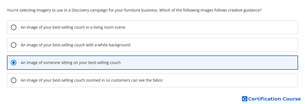Click empty space in white background option card
The image size is (305, 104).
point(214,45)
